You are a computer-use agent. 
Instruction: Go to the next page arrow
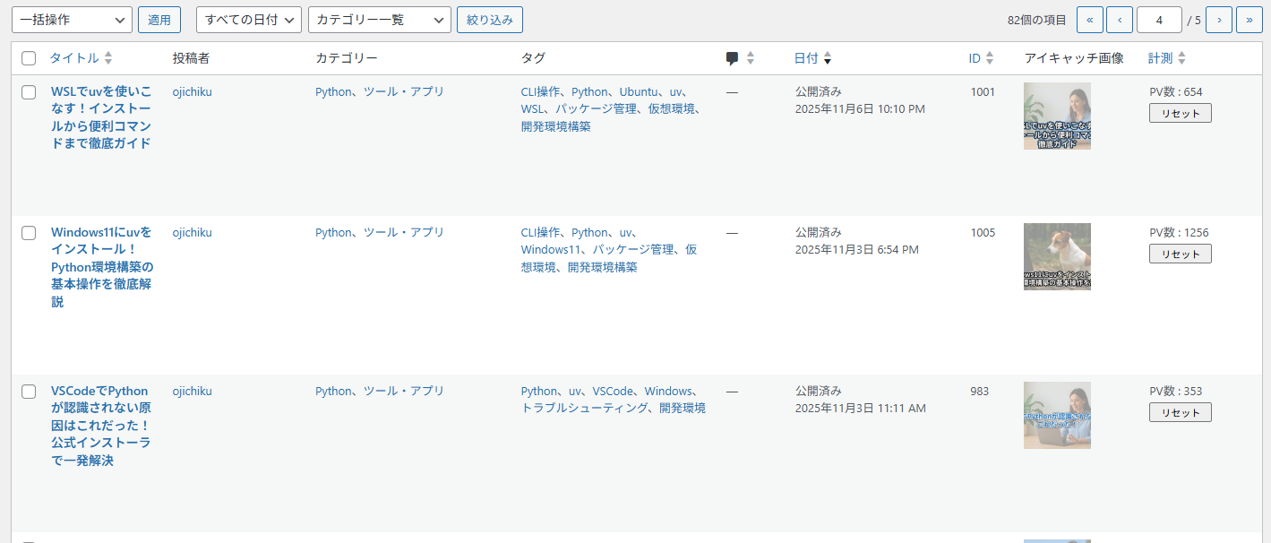(x=1218, y=20)
